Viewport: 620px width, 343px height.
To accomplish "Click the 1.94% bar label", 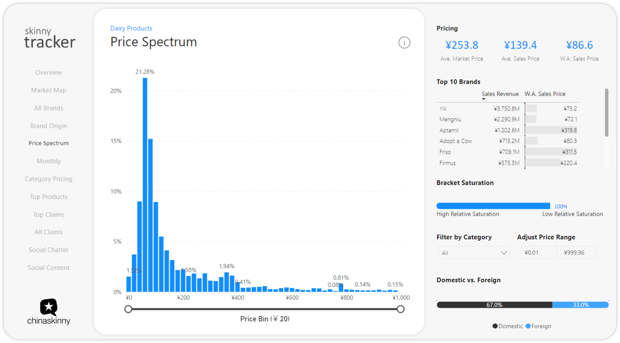I will (x=226, y=266).
